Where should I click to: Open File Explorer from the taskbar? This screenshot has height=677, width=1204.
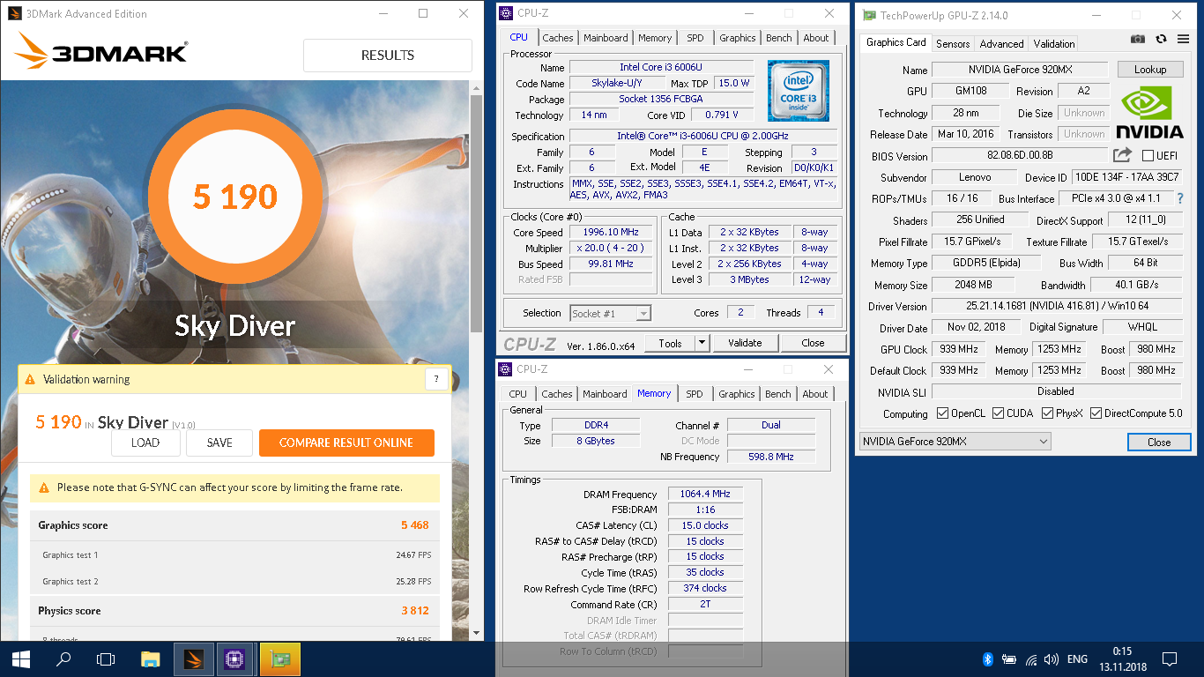click(x=151, y=658)
